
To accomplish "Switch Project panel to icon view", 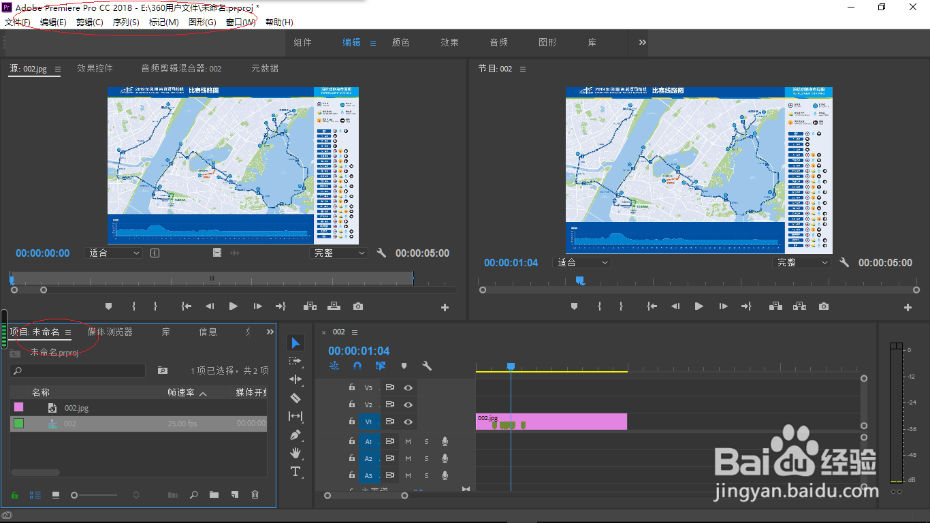I will 56,495.
